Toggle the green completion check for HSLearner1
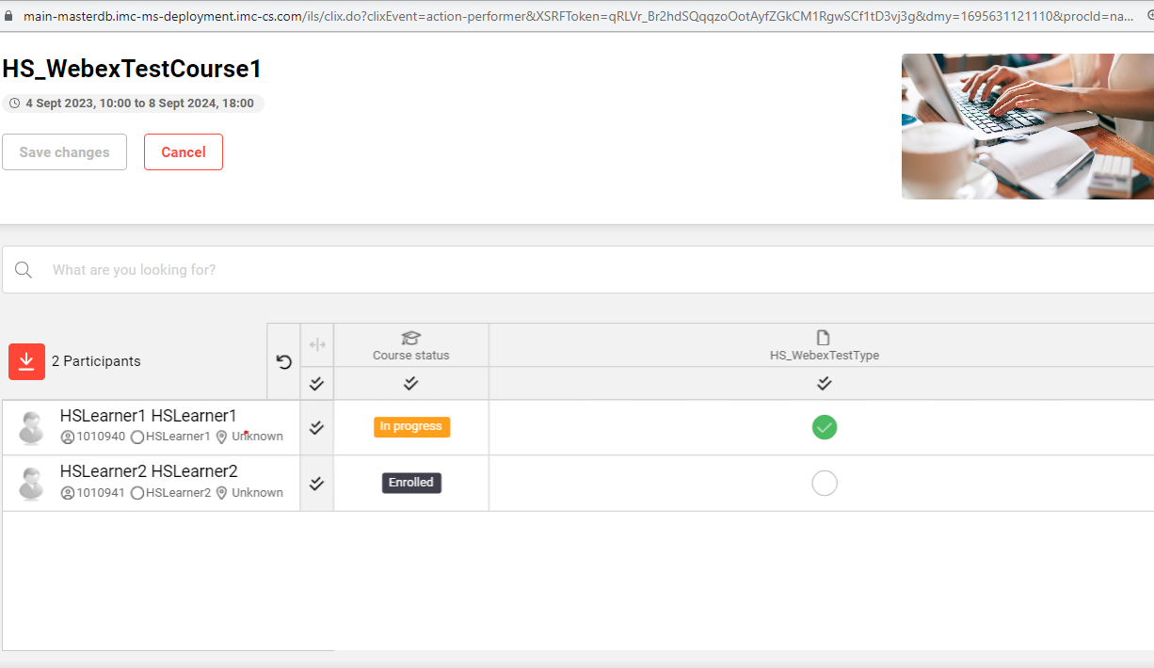1154x668 pixels. tap(824, 427)
